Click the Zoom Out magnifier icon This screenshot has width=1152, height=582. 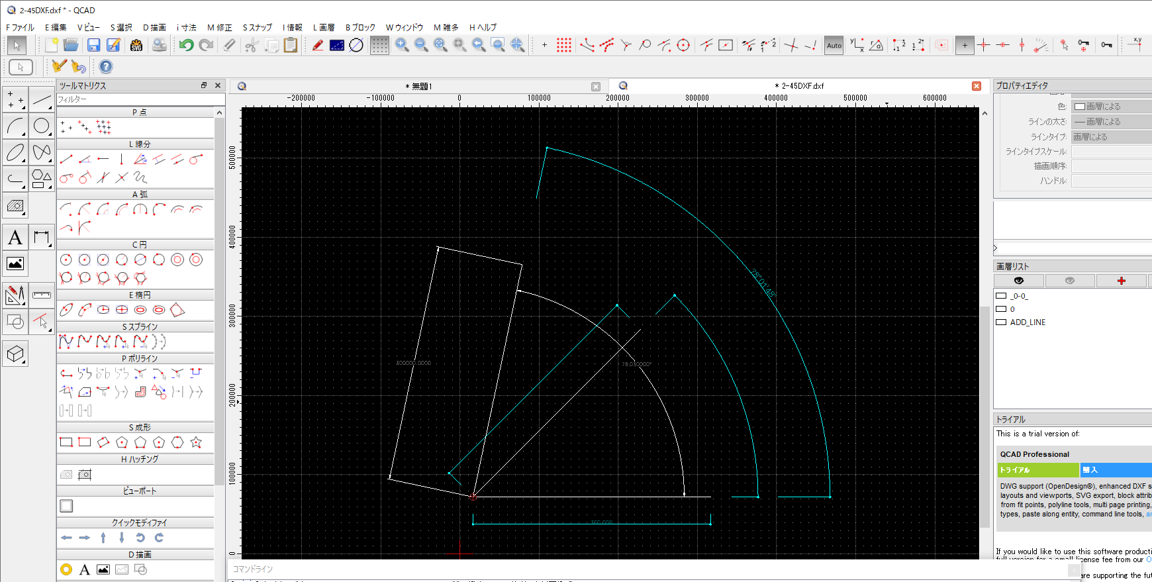tap(420, 45)
